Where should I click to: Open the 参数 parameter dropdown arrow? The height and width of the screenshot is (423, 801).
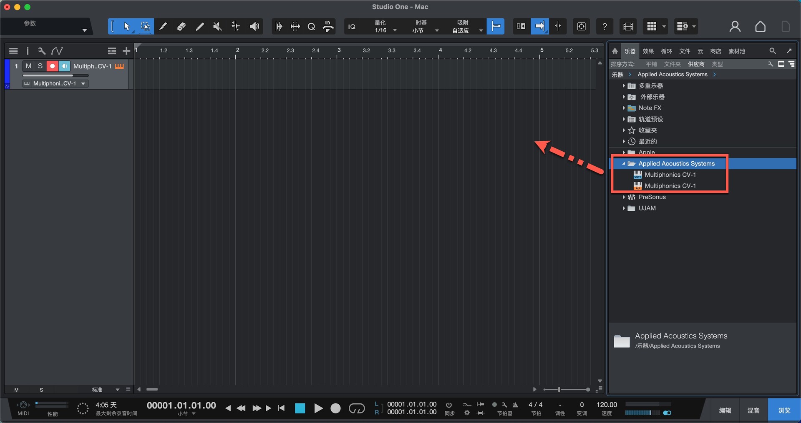[x=85, y=30]
